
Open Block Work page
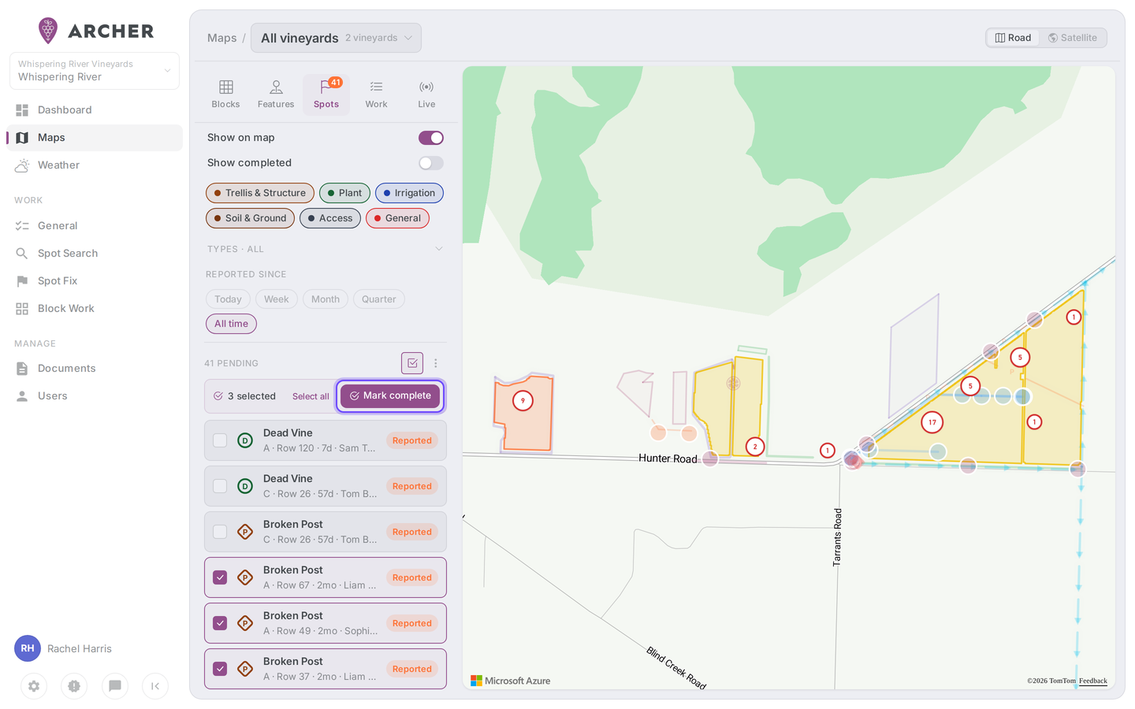95,309
